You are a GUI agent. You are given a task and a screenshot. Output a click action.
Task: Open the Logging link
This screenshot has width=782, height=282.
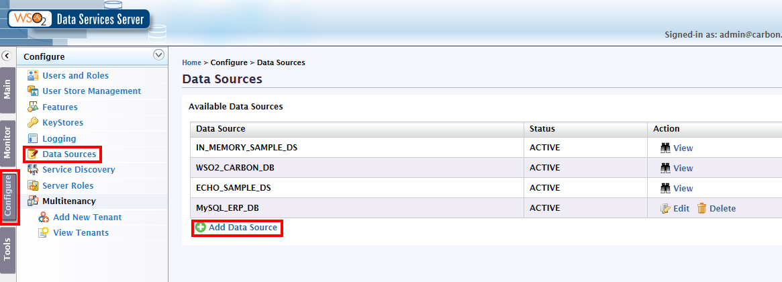(59, 139)
